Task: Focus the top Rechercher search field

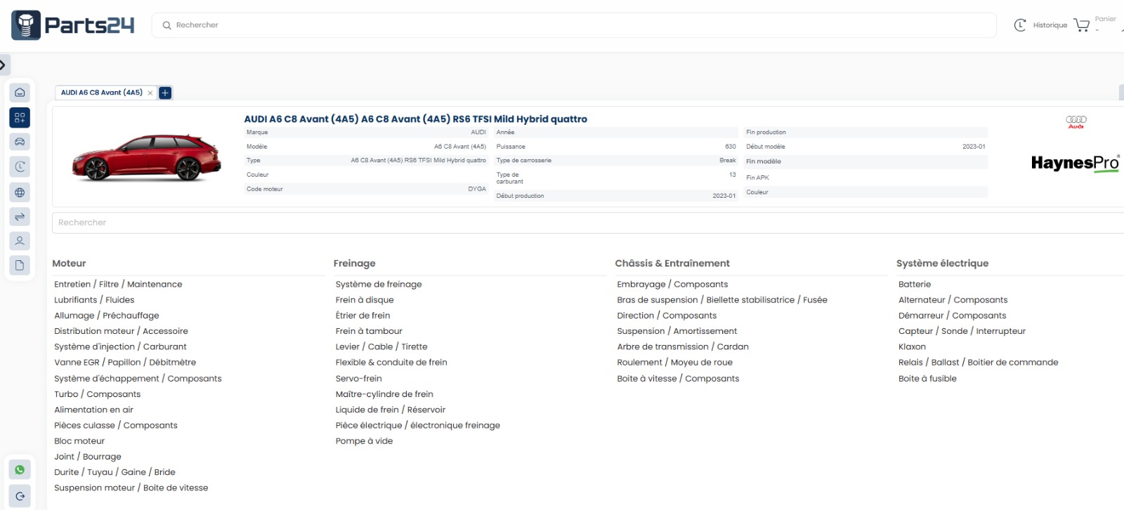Action: (x=574, y=25)
